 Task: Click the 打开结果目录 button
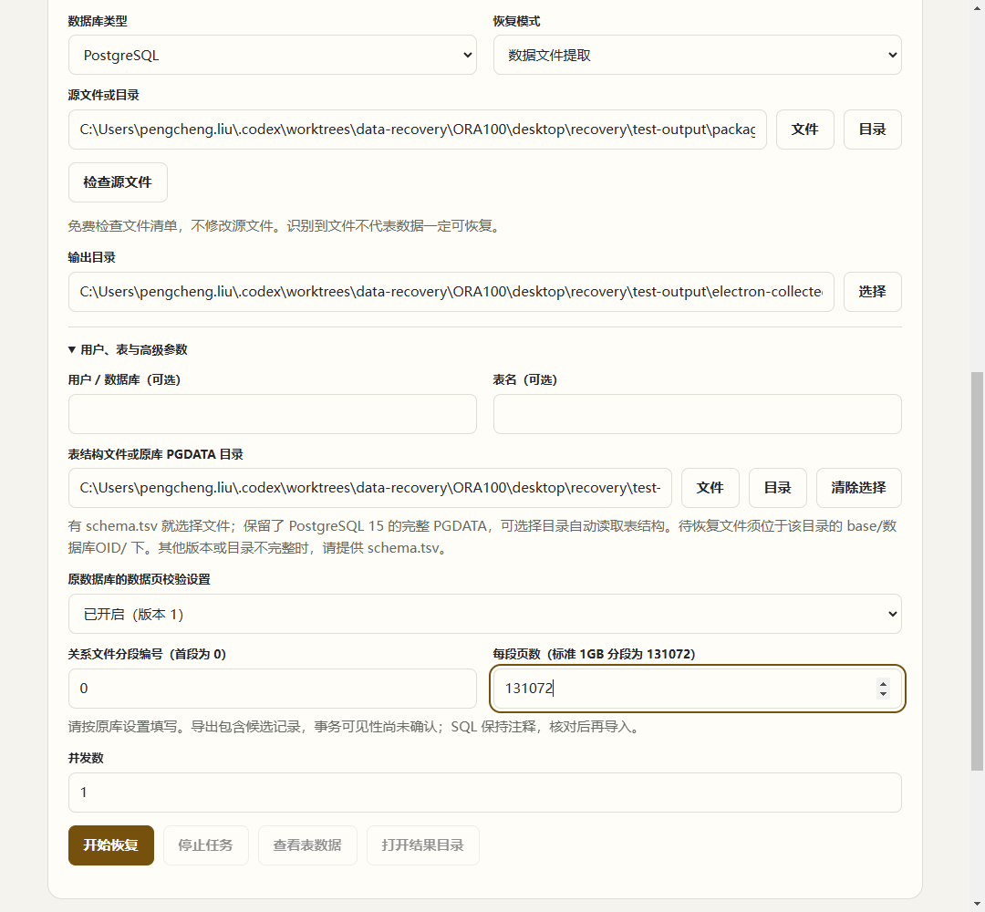pos(423,845)
